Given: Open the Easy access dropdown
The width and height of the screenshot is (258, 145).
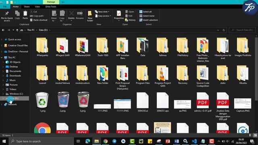Looking at the screenshot, I should (x=103, y=16).
